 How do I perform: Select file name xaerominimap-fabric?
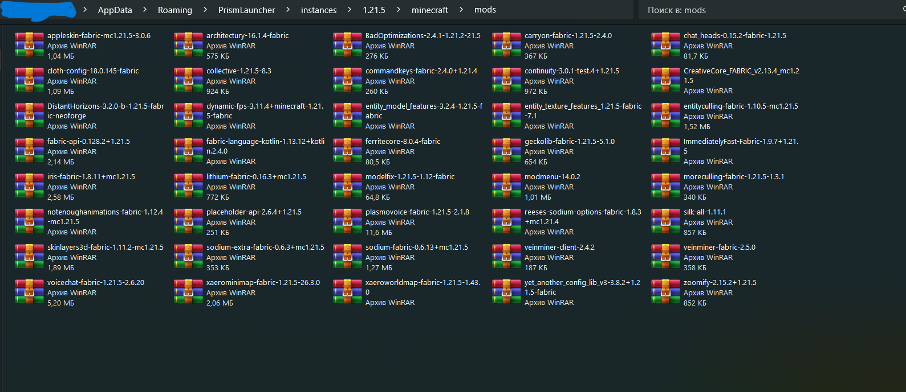[263, 282]
